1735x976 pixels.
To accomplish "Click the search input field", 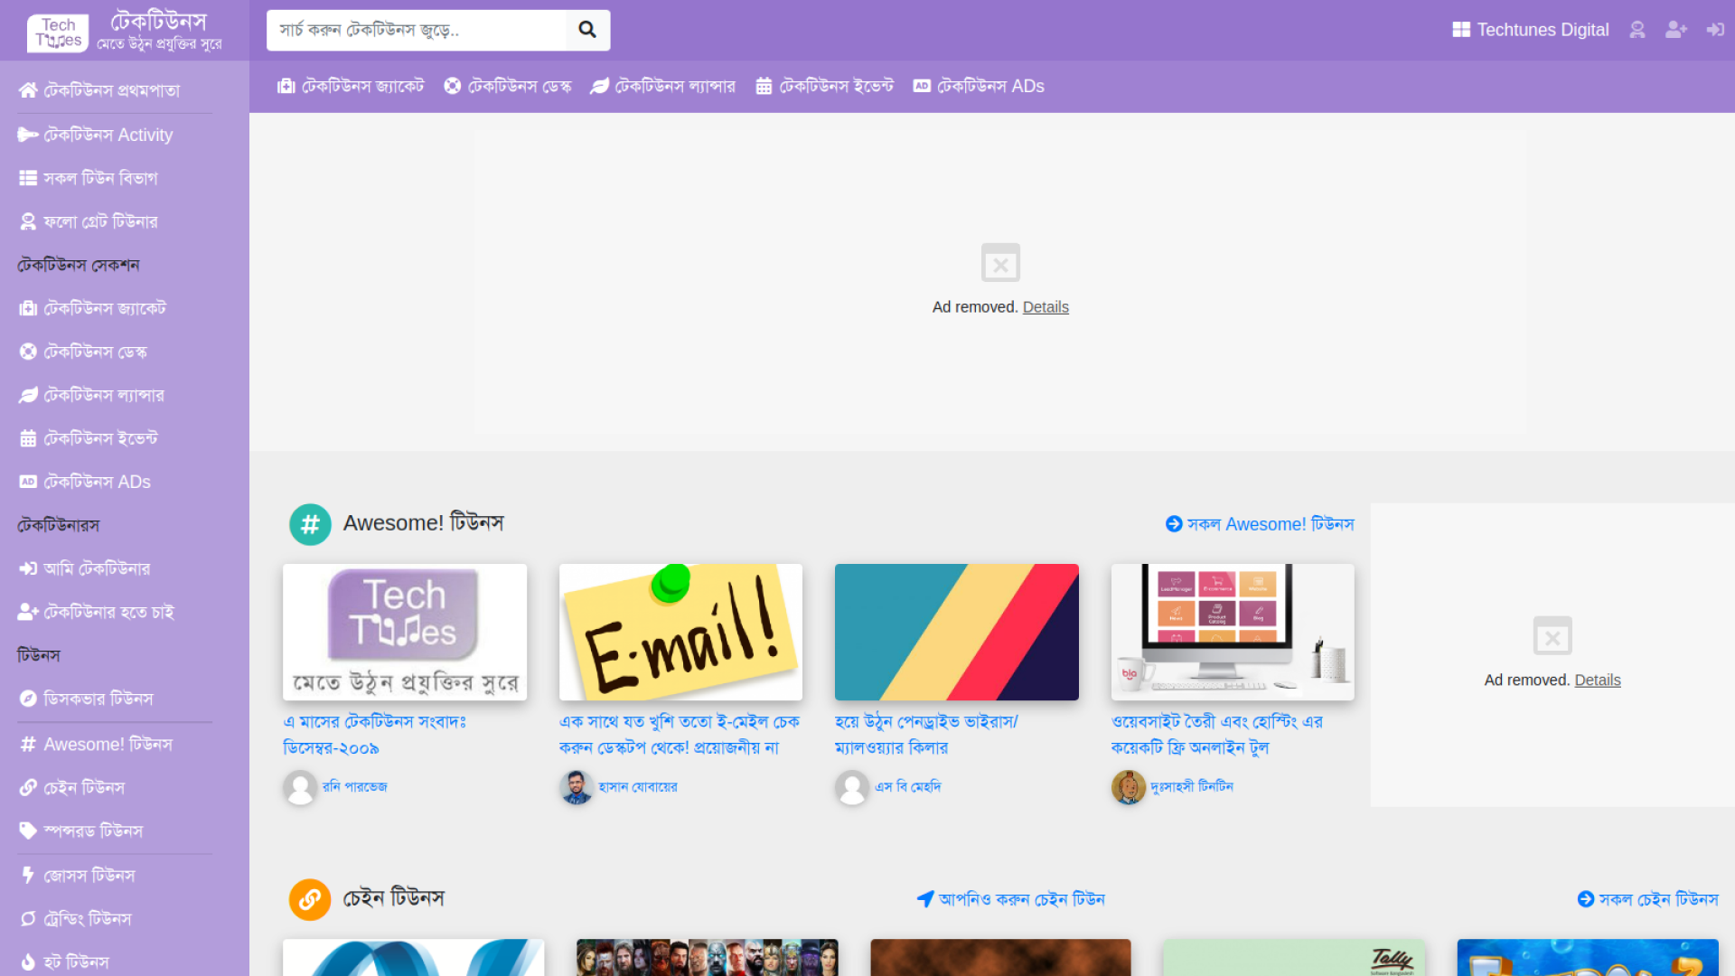I will 416,30.
